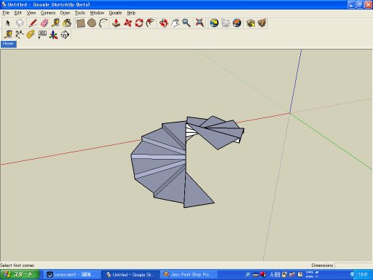Click the Zoom Extents icon
This screenshot has height=280, width=373.
200,23
